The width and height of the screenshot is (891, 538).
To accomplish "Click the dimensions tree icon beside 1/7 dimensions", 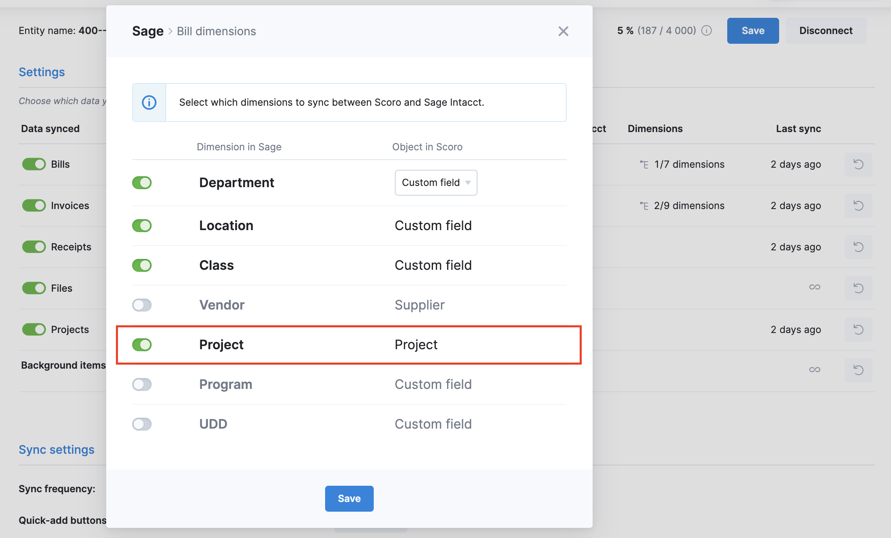I will tap(644, 164).
